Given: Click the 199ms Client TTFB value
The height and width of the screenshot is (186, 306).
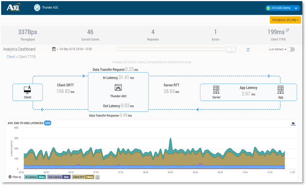Looking at the screenshot, I should pos(276,32).
